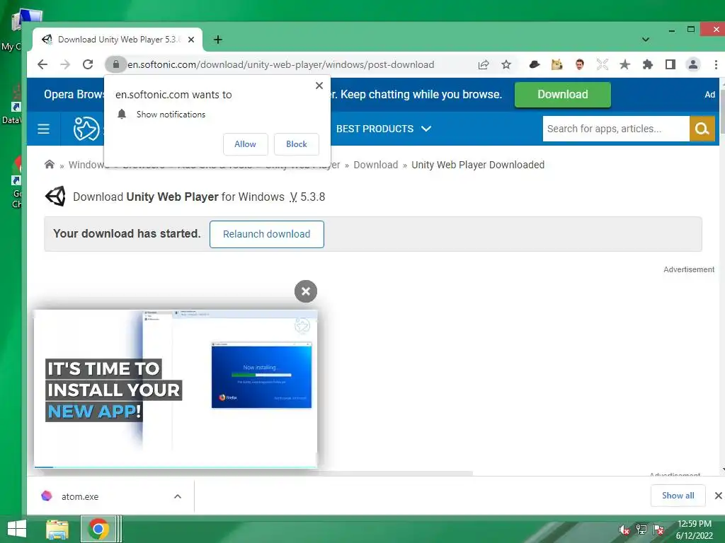
Task: Click the green Opera Download ad button
Action: (x=563, y=95)
